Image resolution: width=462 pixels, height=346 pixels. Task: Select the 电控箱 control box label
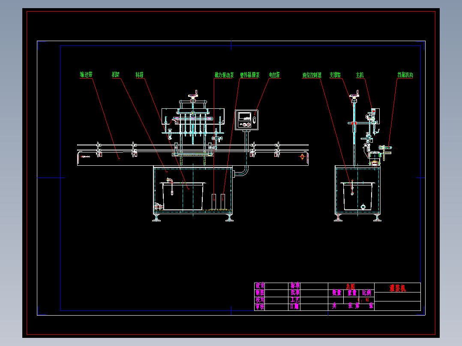[x=275, y=75]
